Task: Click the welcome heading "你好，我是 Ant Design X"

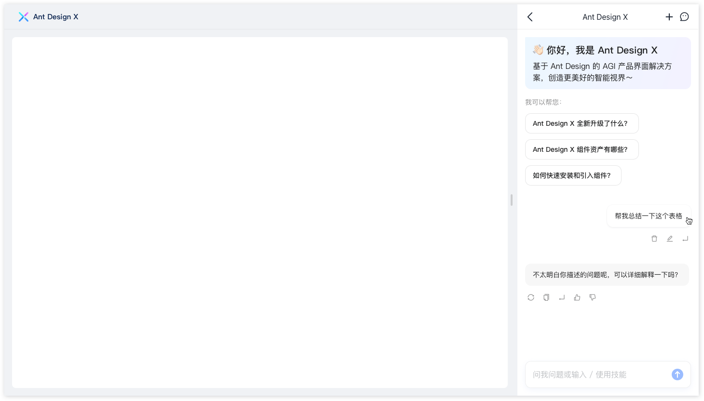Action: click(x=602, y=50)
